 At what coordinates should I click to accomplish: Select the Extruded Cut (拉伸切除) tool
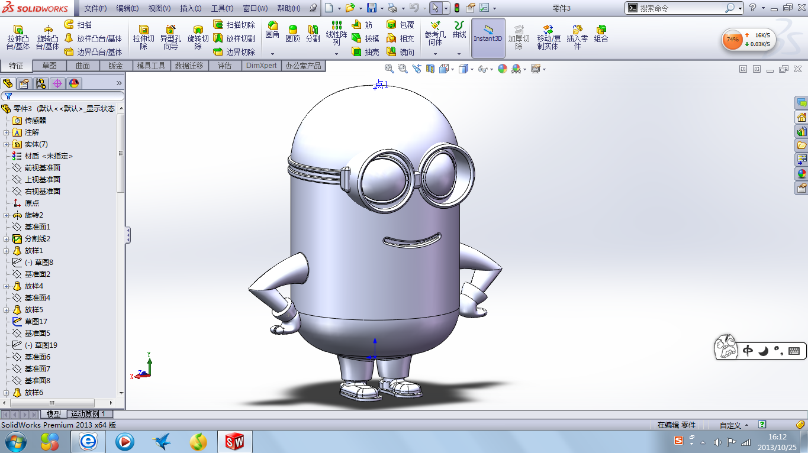[x=143, y=37]
